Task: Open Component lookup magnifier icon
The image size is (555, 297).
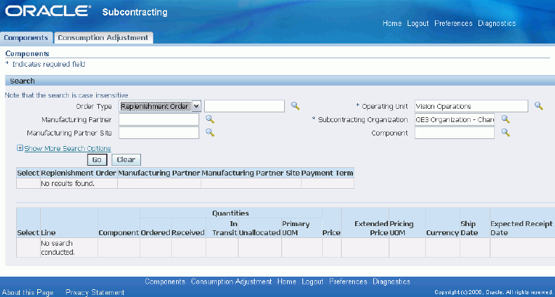Action: 505,133
